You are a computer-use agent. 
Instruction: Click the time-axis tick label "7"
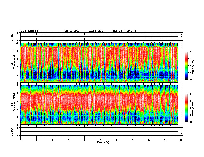tap(133, 140)
